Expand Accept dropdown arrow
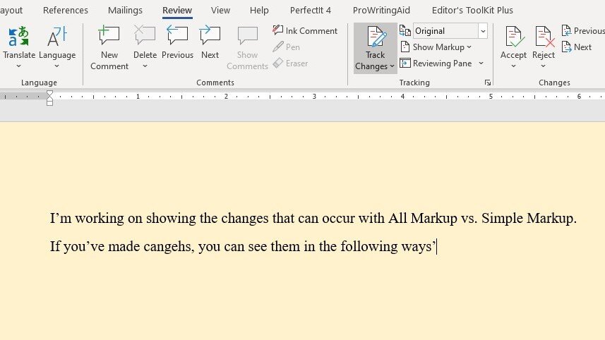Viewport: 605px width, 340px height. 513,66
